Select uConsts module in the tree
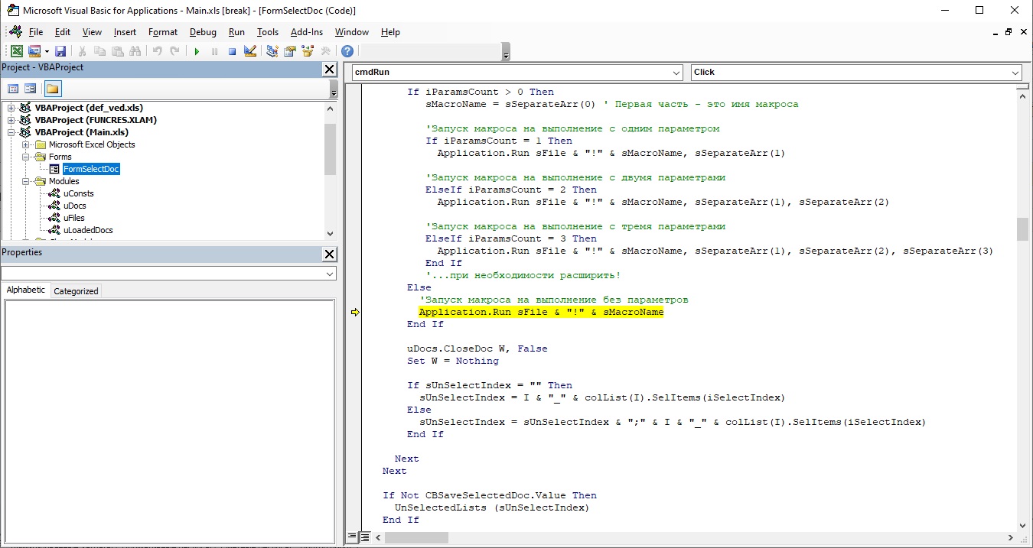 click(x=78, y=193)
